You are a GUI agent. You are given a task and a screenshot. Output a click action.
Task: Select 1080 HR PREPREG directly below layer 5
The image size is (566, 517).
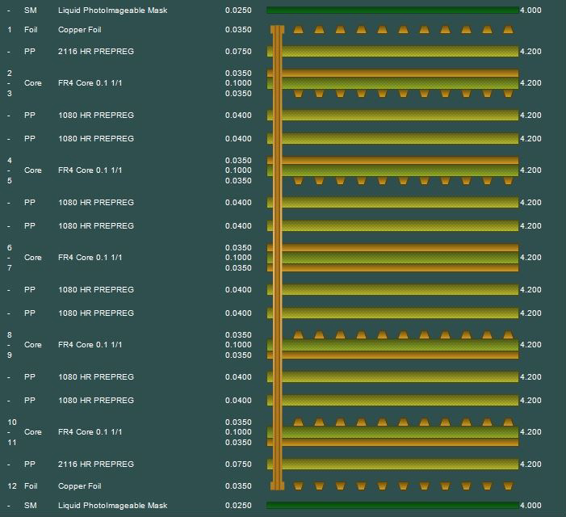(96, 203)
